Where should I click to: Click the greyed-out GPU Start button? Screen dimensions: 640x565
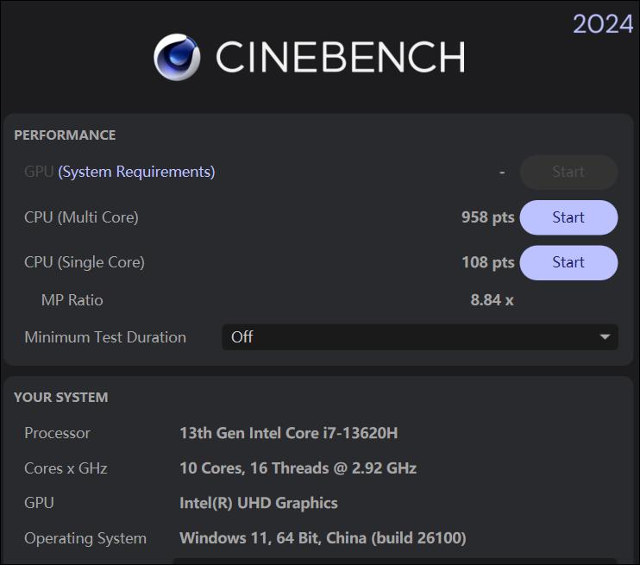point(568,172)
